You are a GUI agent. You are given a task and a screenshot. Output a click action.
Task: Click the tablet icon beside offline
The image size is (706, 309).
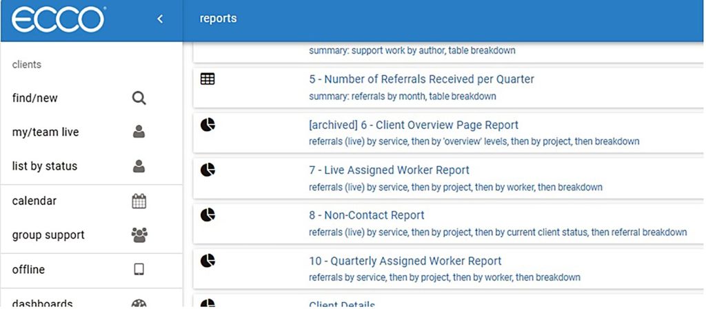click(139, 269)
